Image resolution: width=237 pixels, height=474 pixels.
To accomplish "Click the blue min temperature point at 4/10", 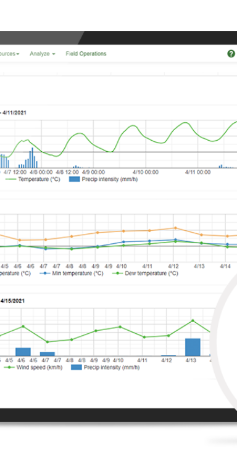I will (x=123, y=242).
